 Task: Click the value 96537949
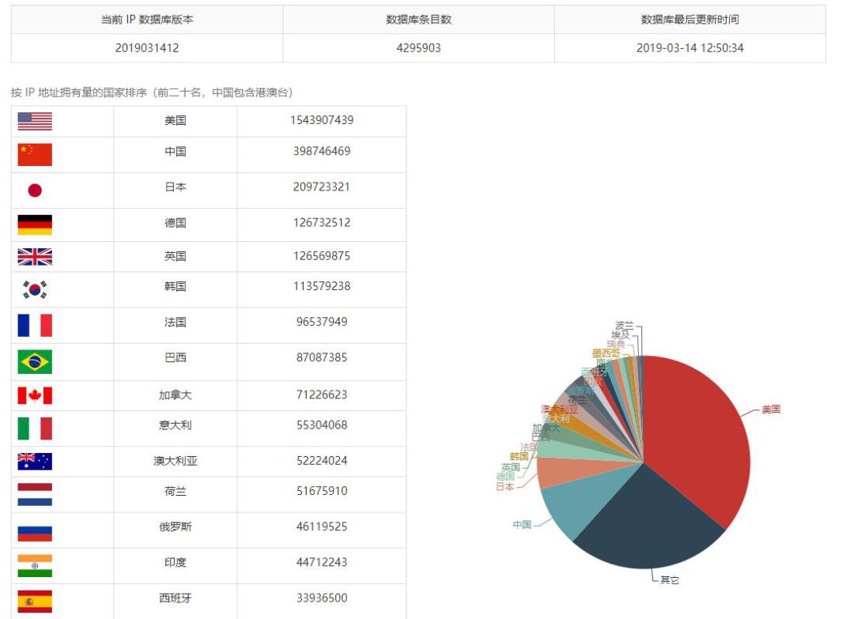pyautogui.click(x=322, y=322)
